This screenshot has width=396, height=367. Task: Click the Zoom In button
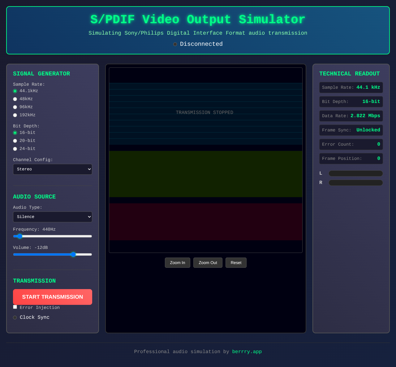[x=177, y=262]
